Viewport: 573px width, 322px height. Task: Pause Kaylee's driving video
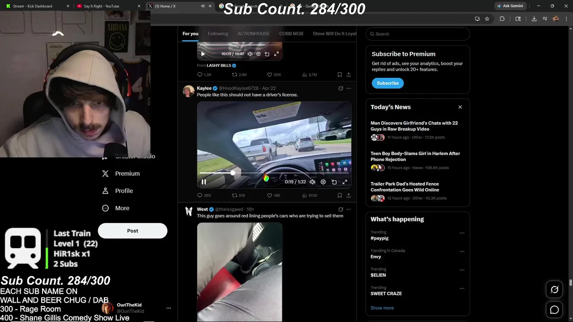pyautogui.click(x=204, y=182)
